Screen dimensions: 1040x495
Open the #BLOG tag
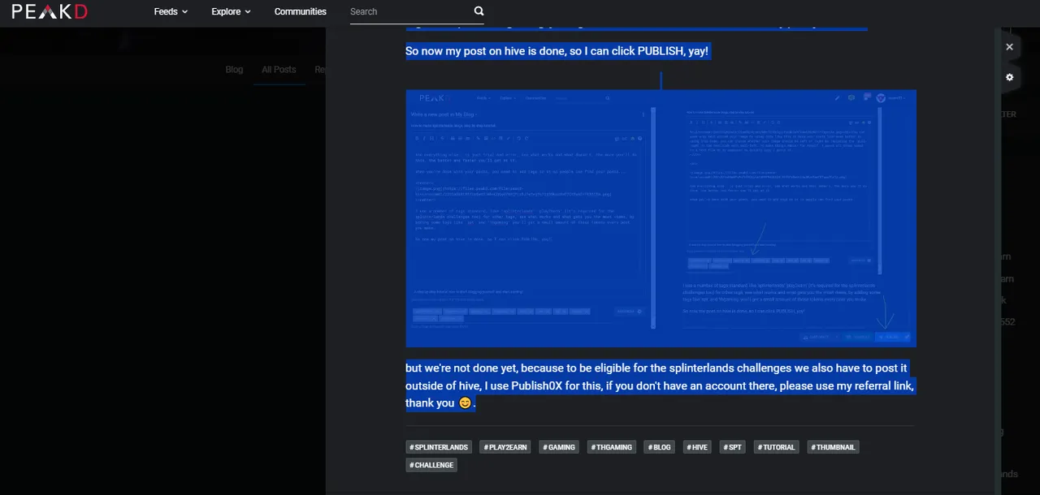[x=660, y=447]
